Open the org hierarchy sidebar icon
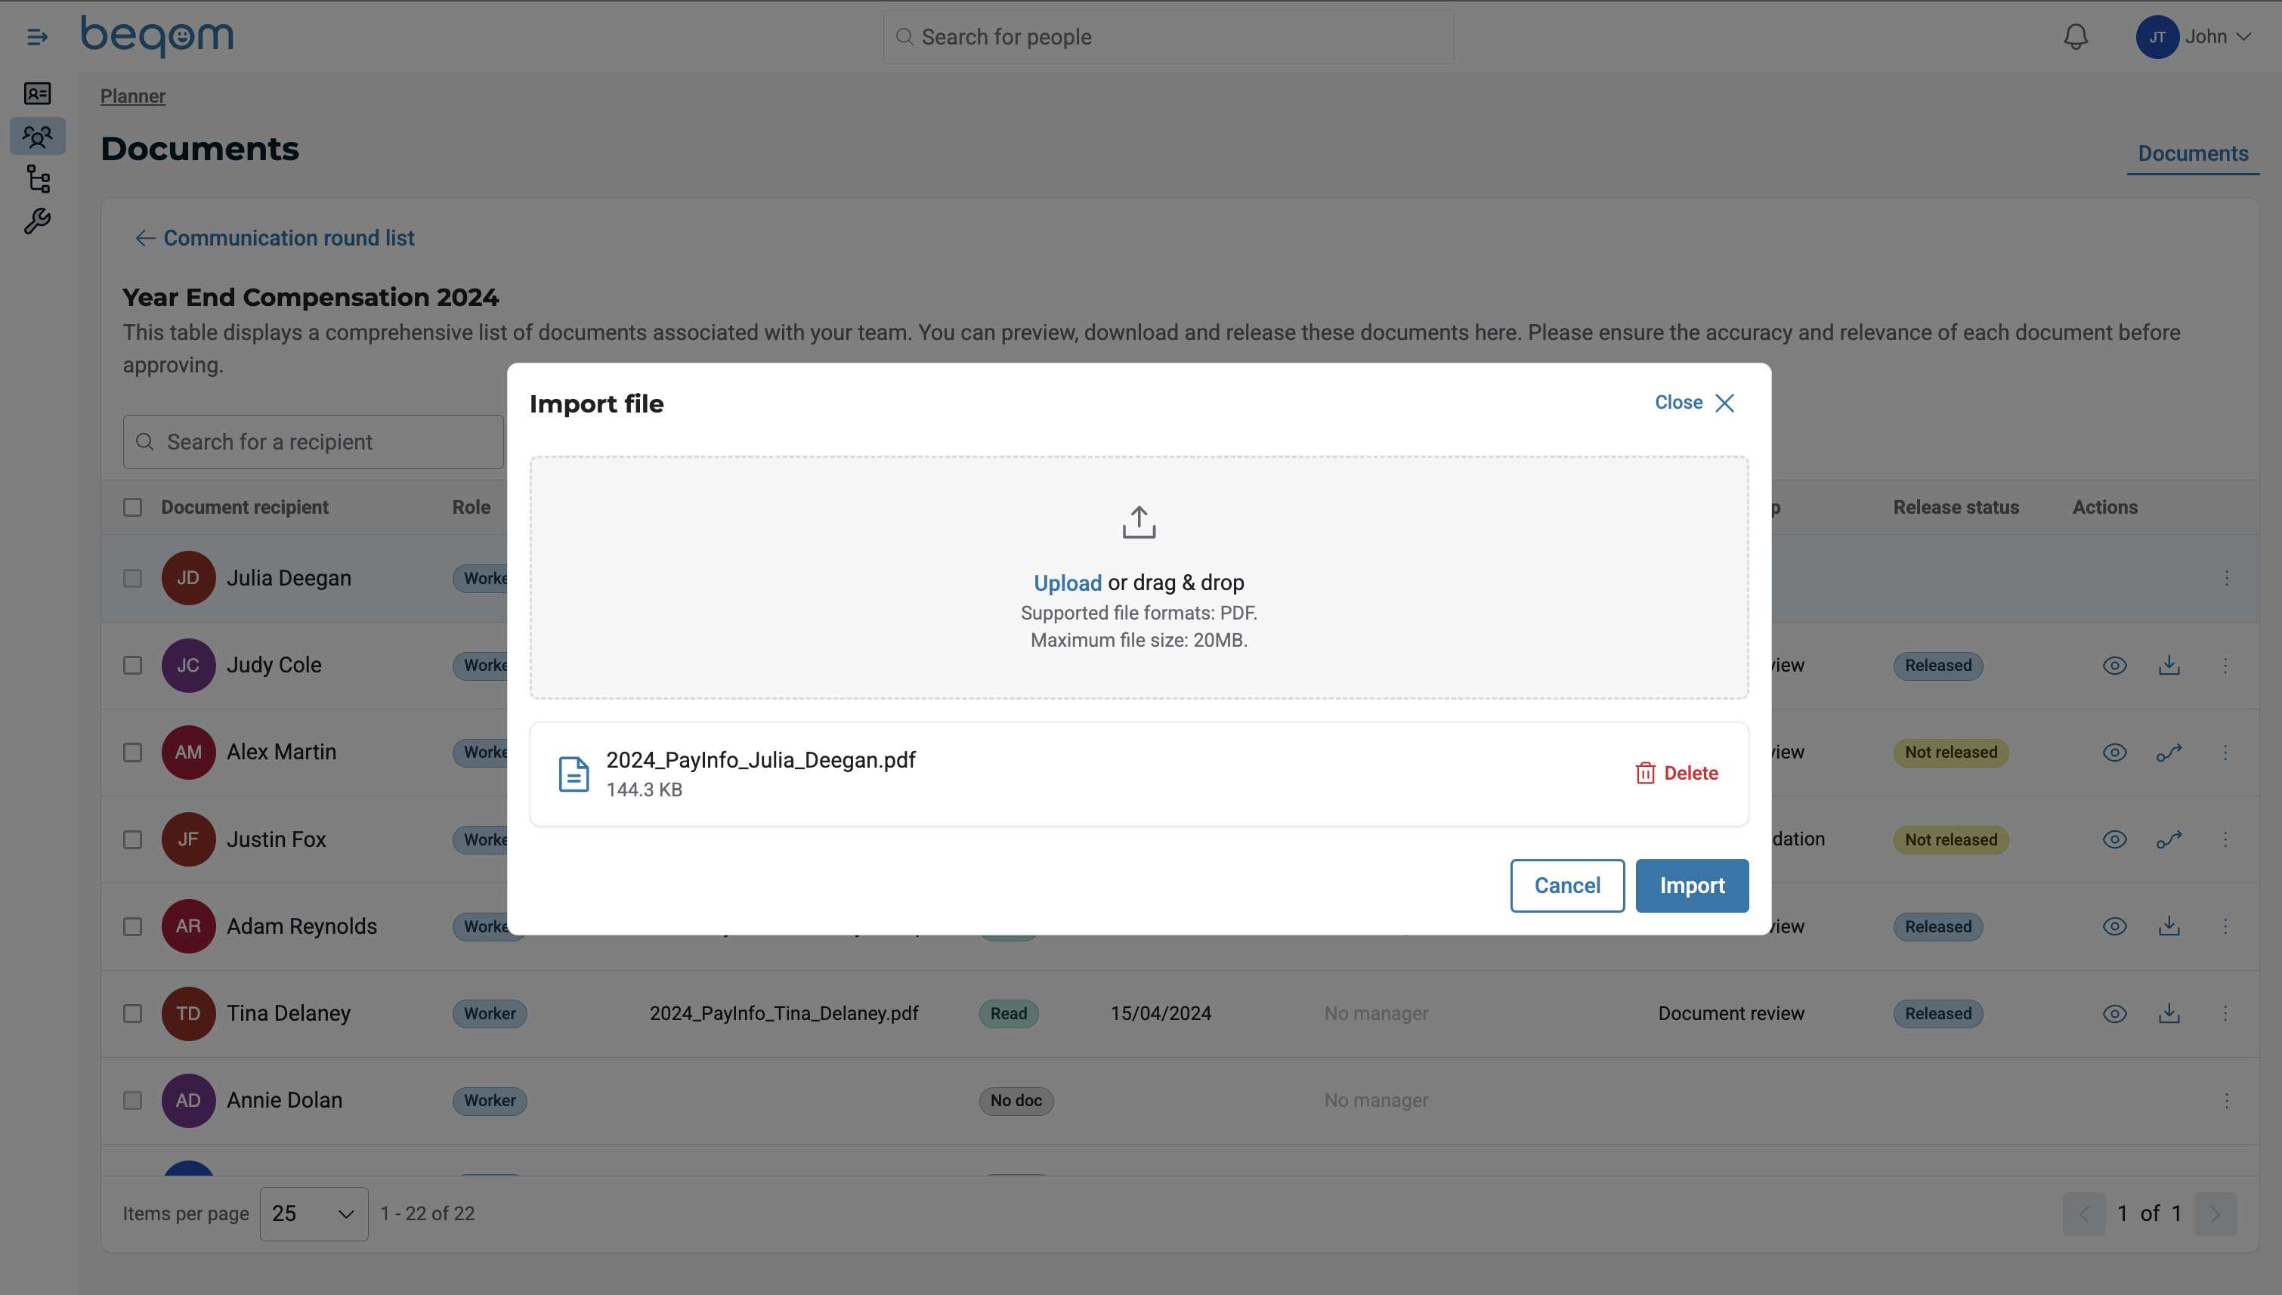Screen dimensions: 2282x1295 (x=37, y=179)
